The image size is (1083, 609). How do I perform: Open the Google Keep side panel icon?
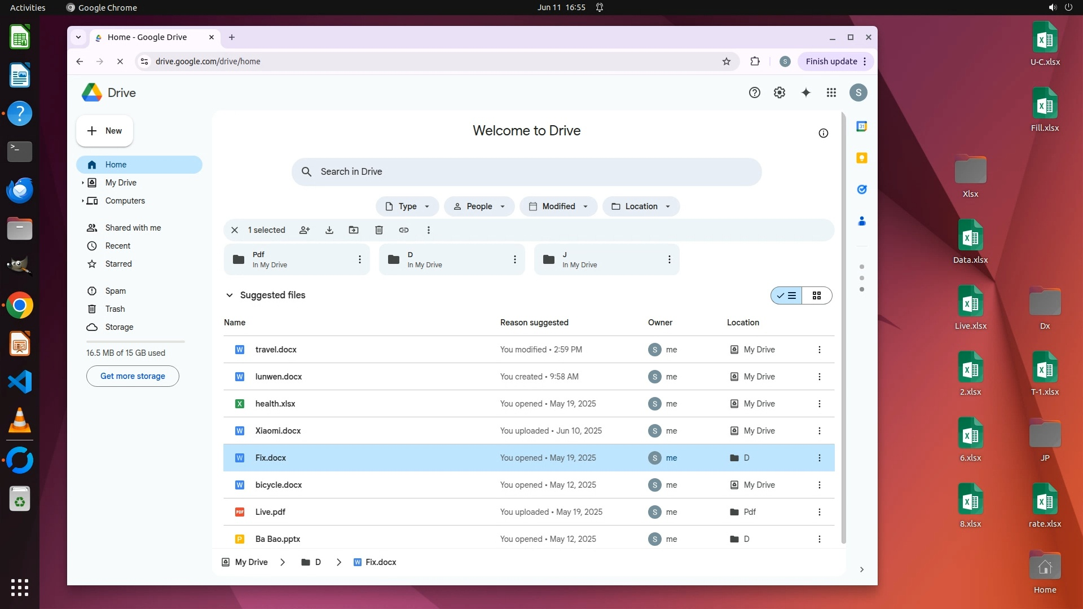(x=862, y=158)
